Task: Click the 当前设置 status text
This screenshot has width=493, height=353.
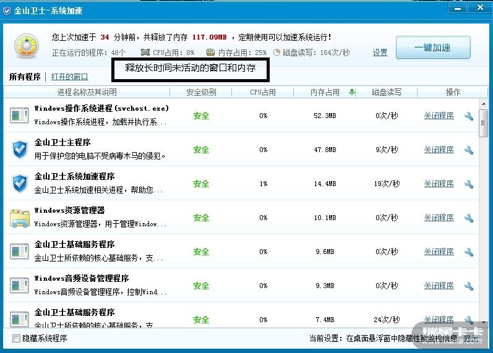Action: (383, 338)
